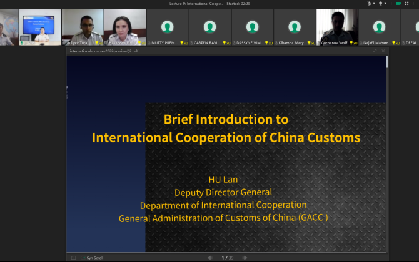Close the international-course PDF viewer window

[x=383, y=51]
